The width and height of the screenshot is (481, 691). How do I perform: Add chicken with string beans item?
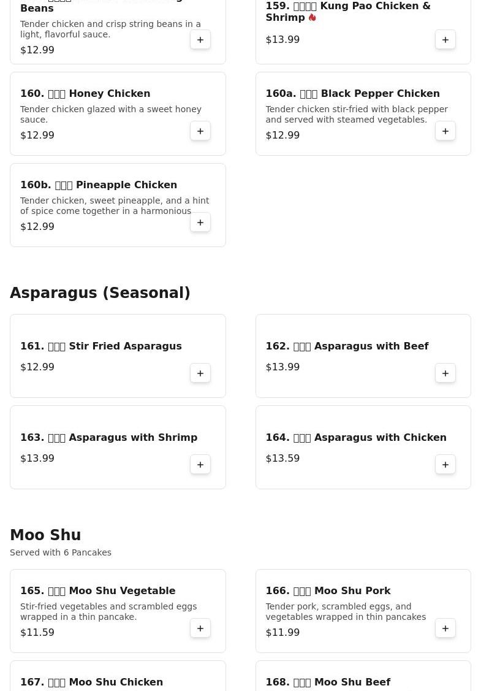click(200, 40)
